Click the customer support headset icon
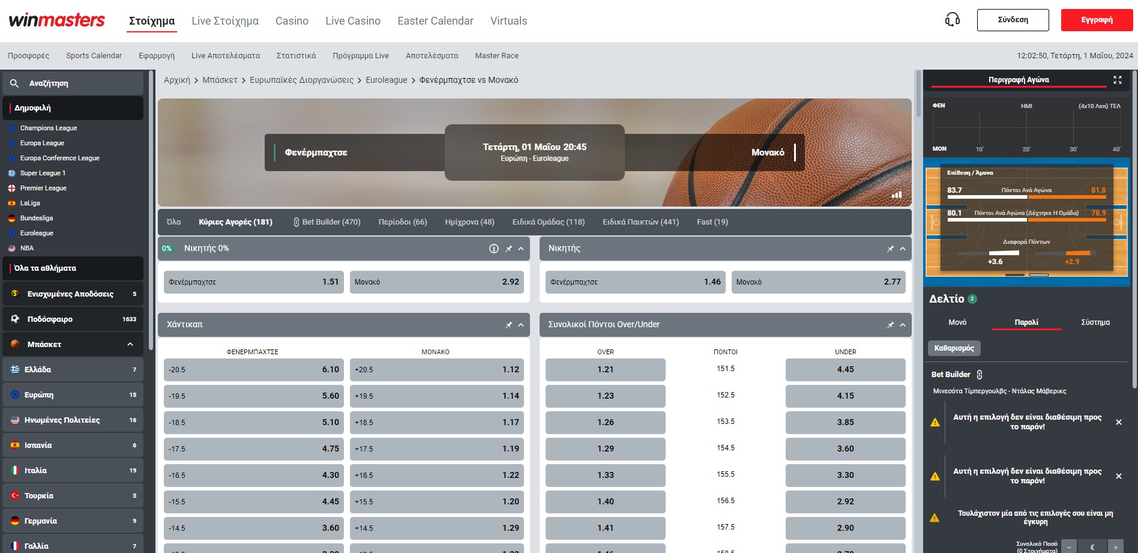This screenshot has height=553, width=1138. 952,20
